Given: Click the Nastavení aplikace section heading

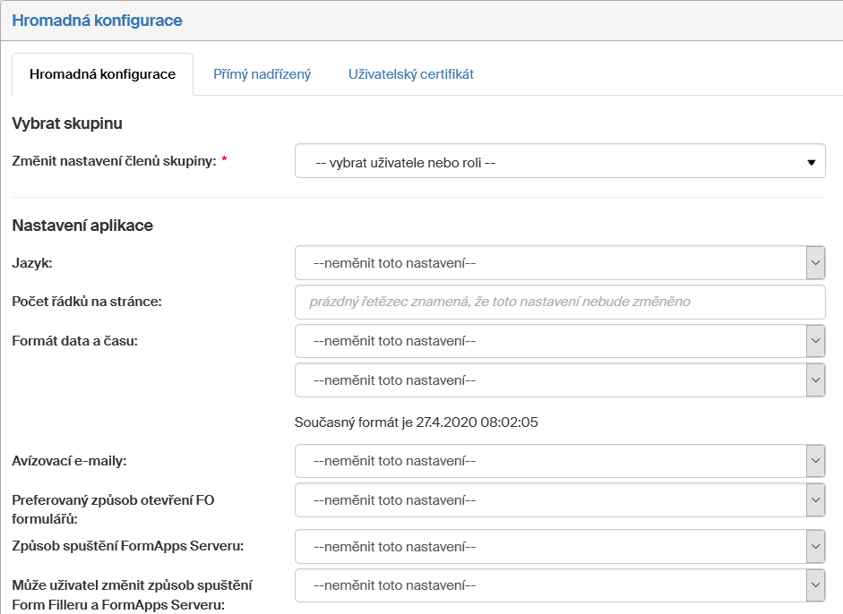Looking at the screenshot, I should (x=82, y=226).
